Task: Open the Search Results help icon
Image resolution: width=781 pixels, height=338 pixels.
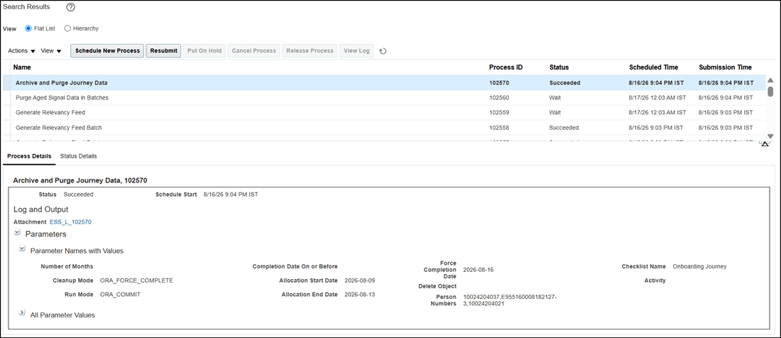Action: pos(70,8)
